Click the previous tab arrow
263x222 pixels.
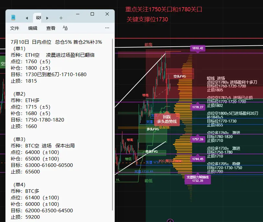pyautogui.click(x=27, y=18)
